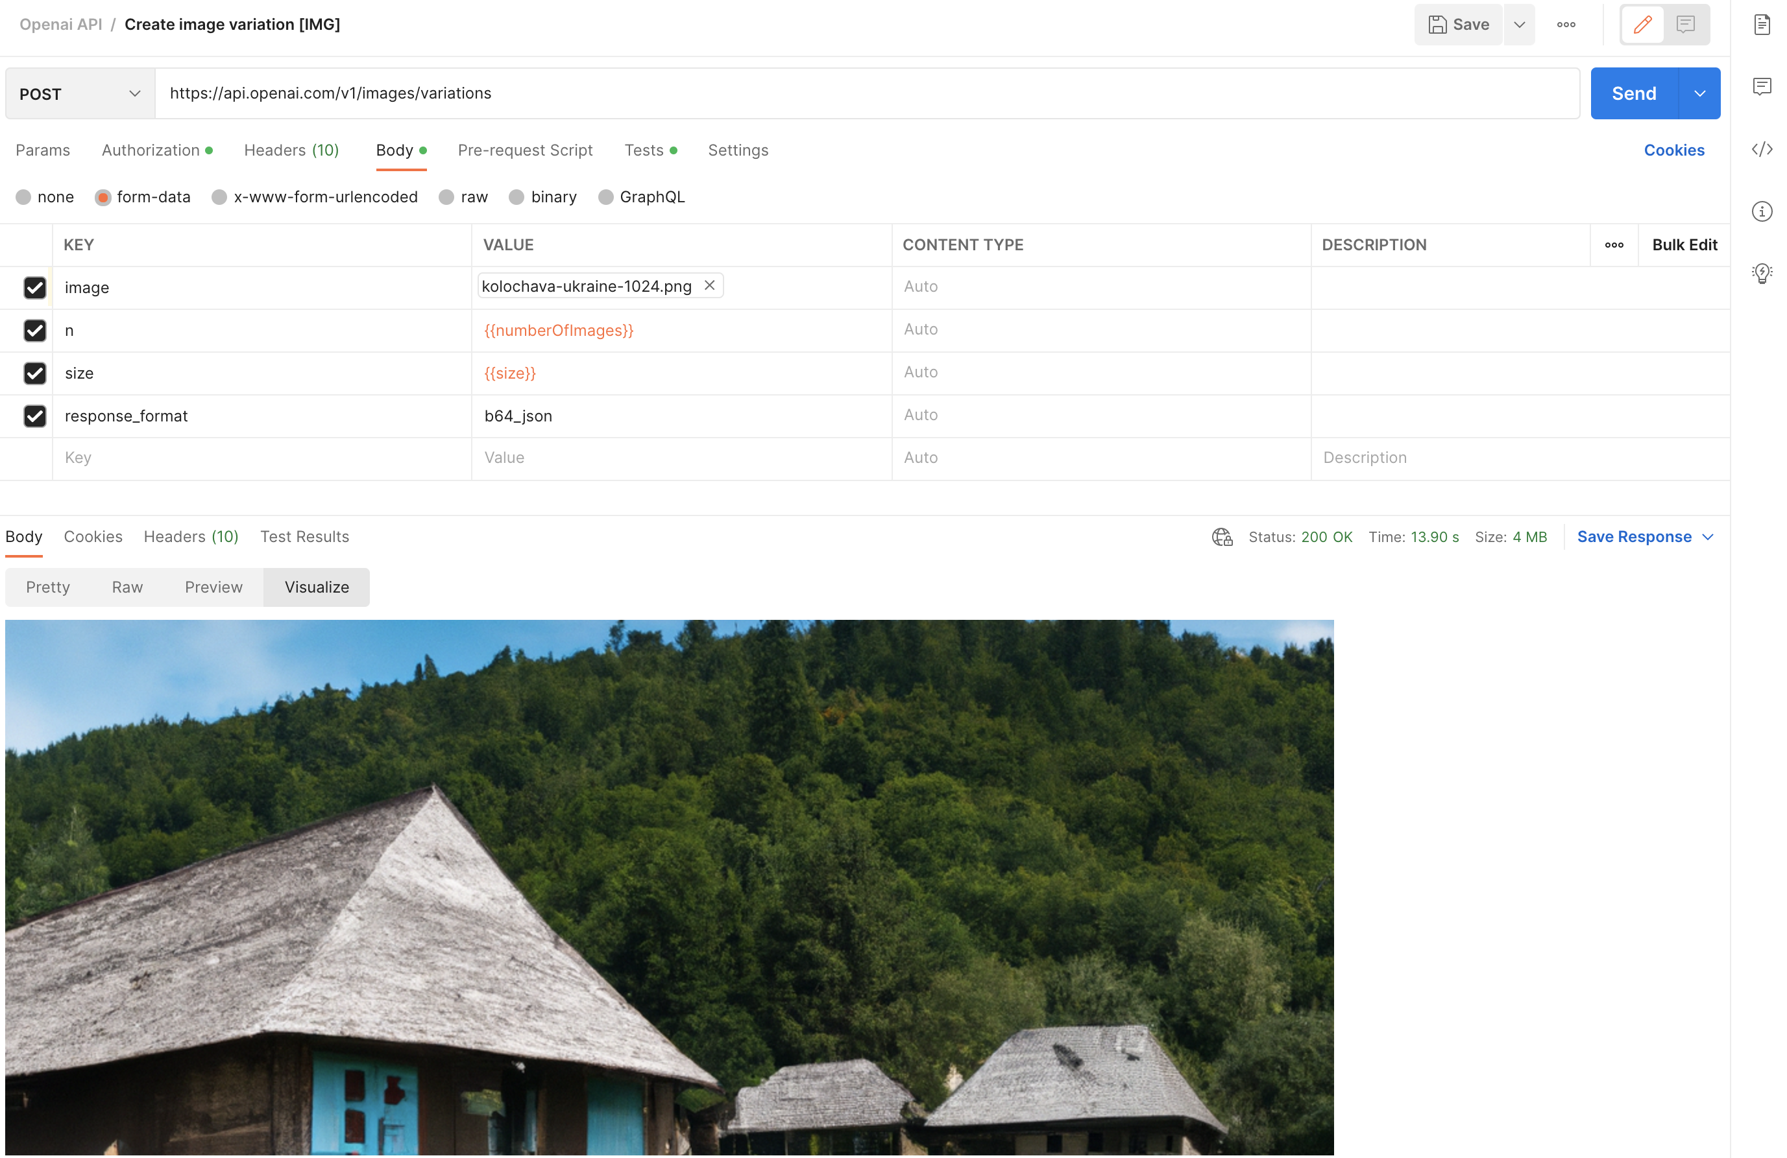Screen dimensions: 1787x1158
Task: Uncheck the size form-data row
Action: click(x=34, y=373)
